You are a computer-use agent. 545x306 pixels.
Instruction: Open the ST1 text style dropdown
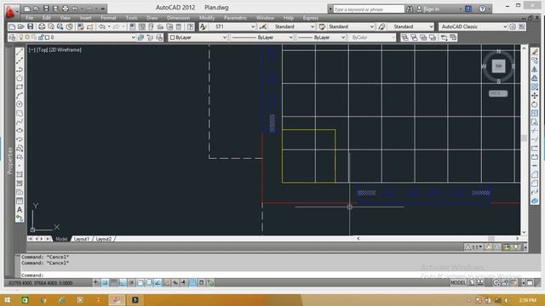click(x=232, y=26)
